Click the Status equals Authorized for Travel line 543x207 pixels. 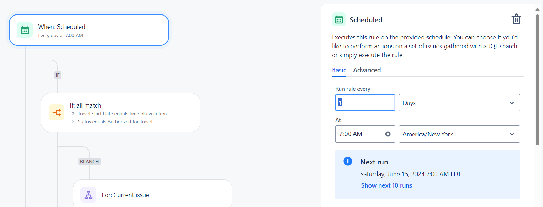(115, 122)
